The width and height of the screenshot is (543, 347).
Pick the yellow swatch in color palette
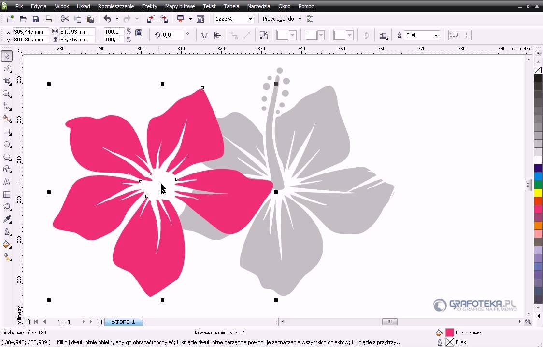(x=538, y=193)
